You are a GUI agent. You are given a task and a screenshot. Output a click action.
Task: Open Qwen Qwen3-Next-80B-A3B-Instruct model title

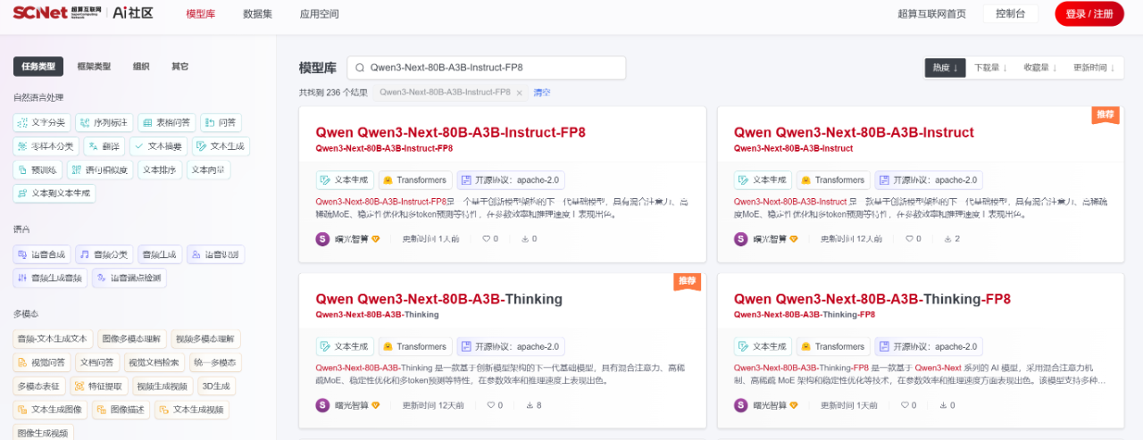click(854, 132)
